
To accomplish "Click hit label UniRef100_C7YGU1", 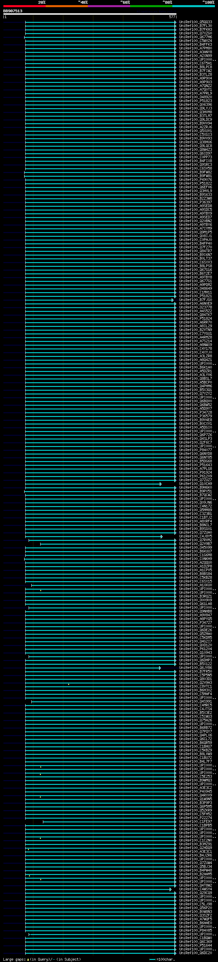I will click(x=196, y=334).
